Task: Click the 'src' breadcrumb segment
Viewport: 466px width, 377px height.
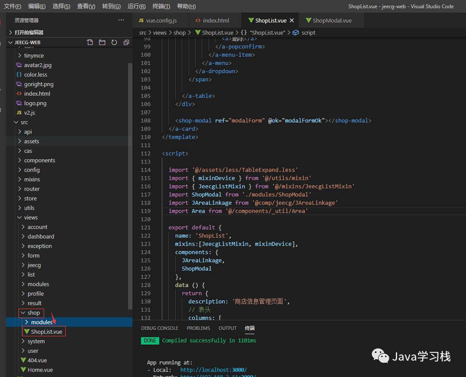Action: [143, 32]
